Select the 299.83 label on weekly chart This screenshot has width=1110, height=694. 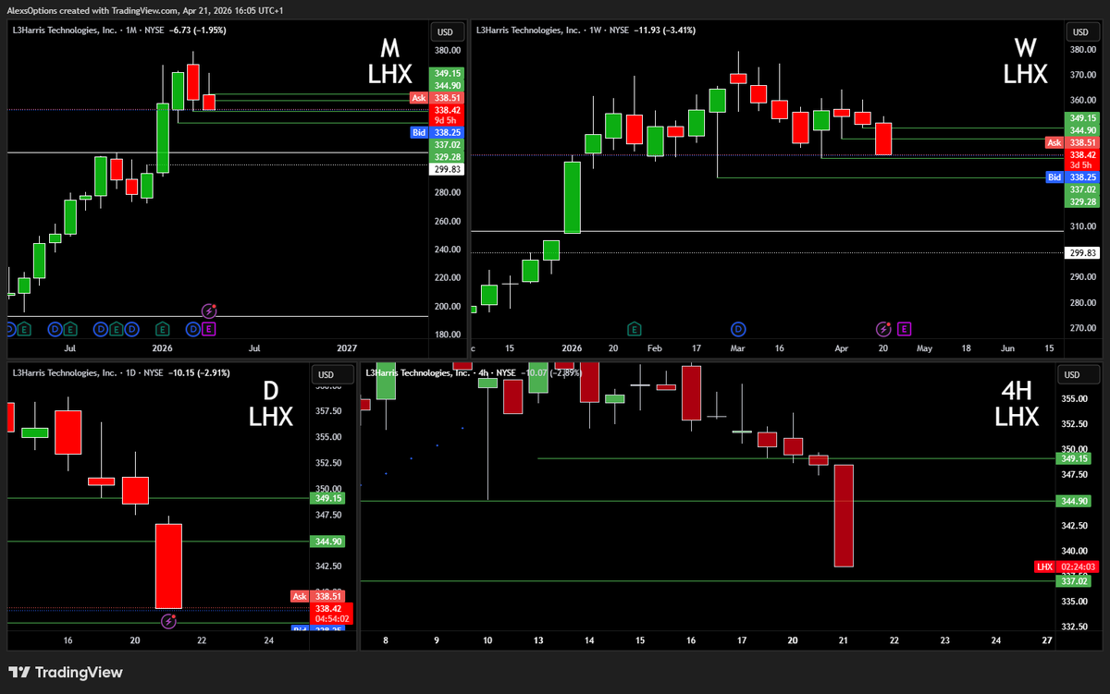point(1081,251)
